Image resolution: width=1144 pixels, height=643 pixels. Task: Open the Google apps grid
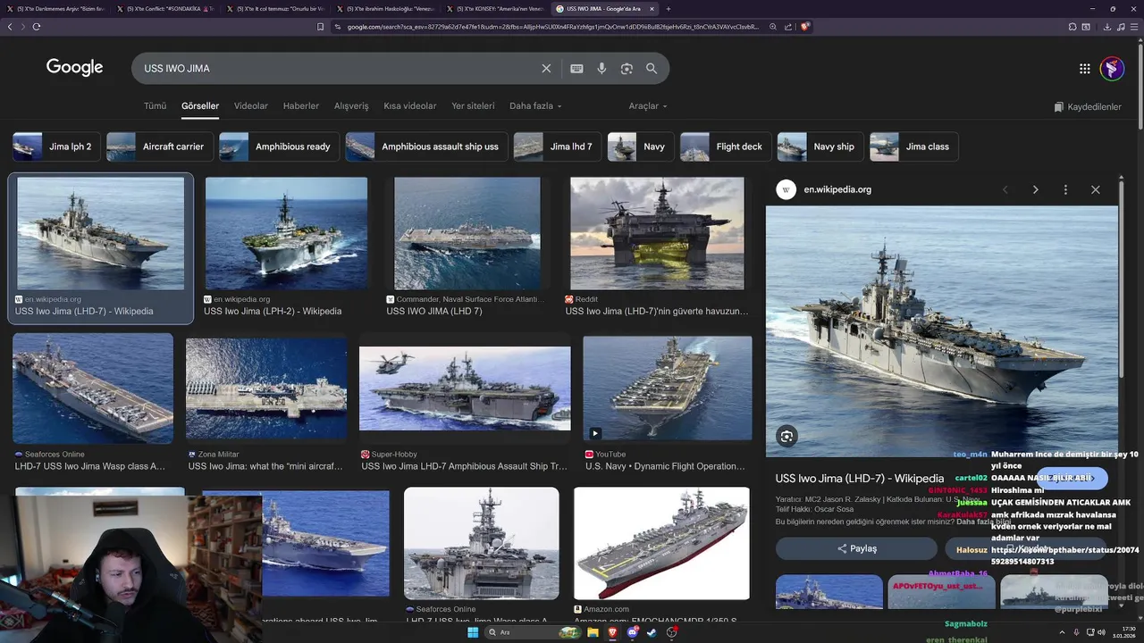(x=1084, y=69)
